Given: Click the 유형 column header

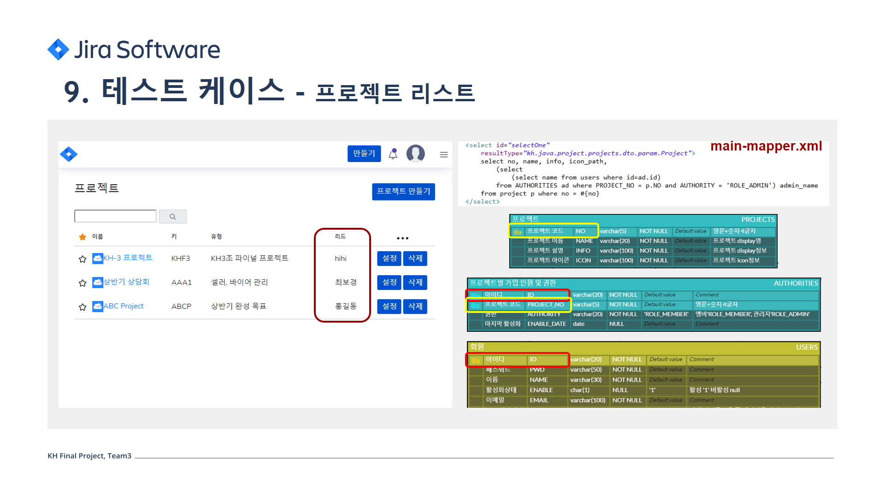Looking at the screenshot, I should (x=217, y=237).
